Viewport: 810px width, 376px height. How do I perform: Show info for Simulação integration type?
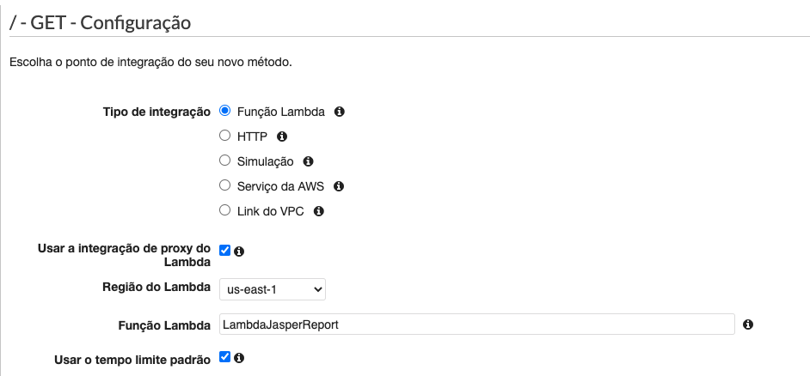[x=308, y=161]
